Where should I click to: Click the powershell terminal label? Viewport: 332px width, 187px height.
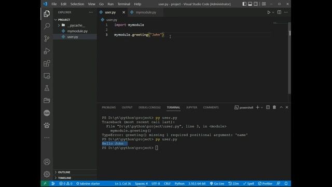[x=244, y=108]
